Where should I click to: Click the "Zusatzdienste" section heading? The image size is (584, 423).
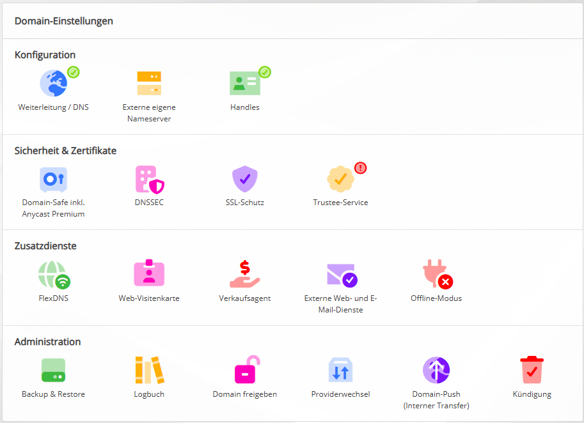pyautogui.click(x=45, y=246)
